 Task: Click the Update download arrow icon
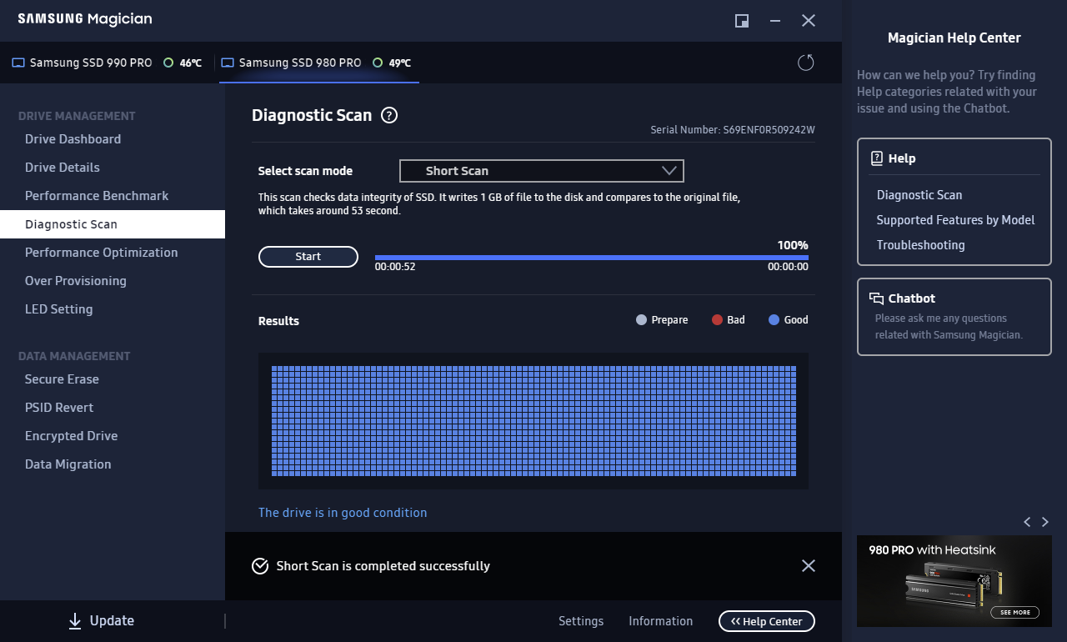75,620
